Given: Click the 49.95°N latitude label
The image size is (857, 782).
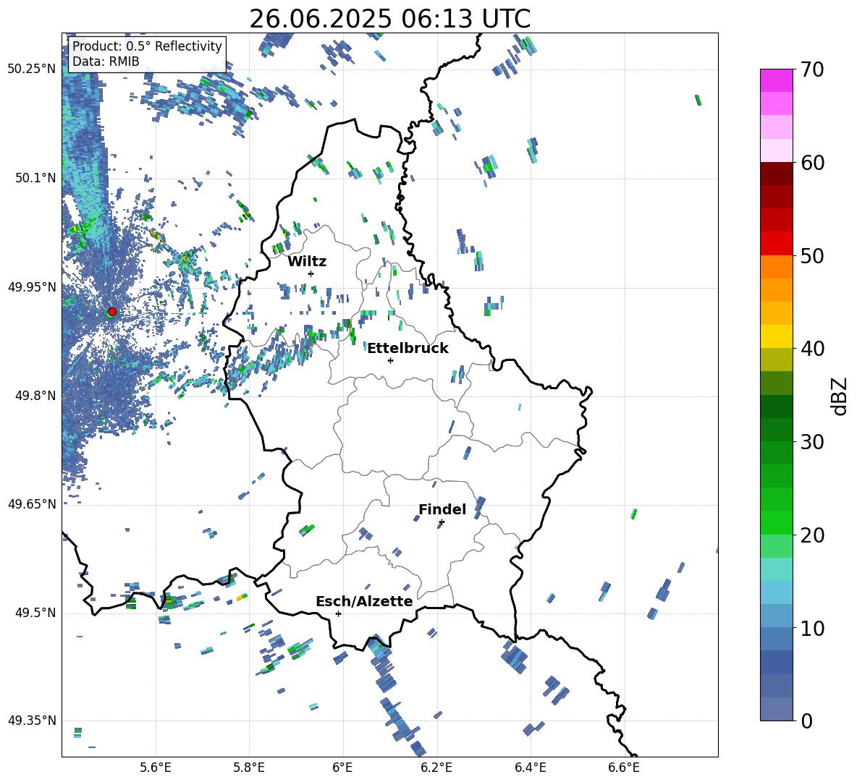Looking at the screenshot, I should [32, 286].
